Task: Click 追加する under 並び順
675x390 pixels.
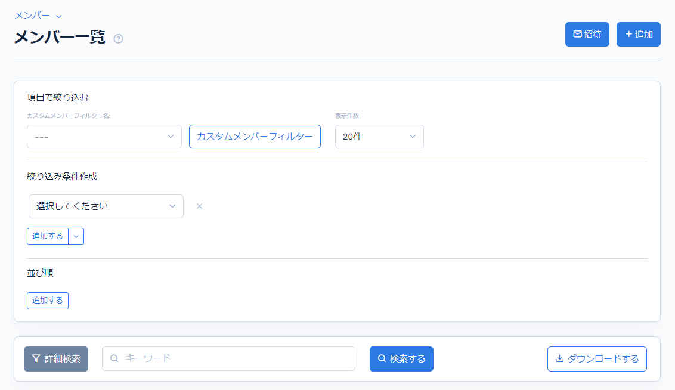Action: (48, 301)
